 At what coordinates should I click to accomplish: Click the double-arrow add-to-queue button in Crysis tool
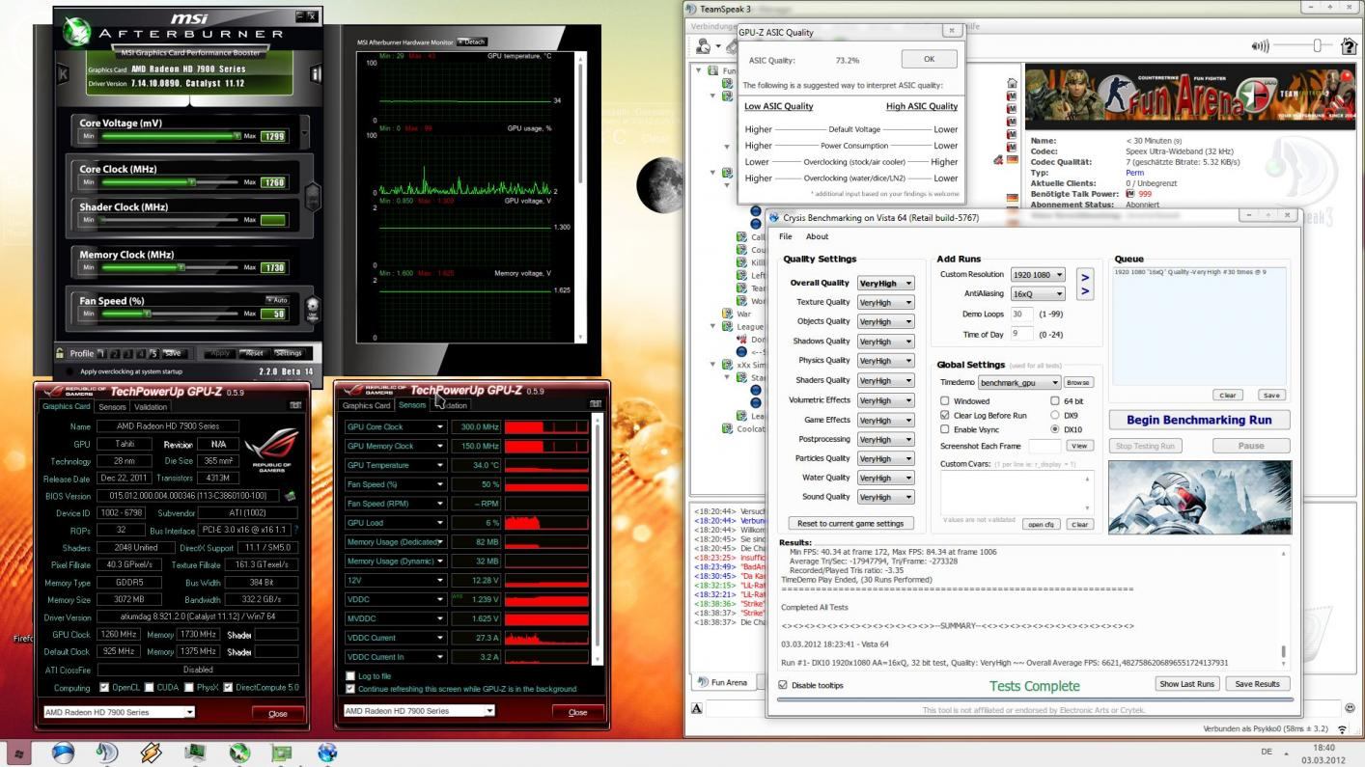(x=1085, y=284)
